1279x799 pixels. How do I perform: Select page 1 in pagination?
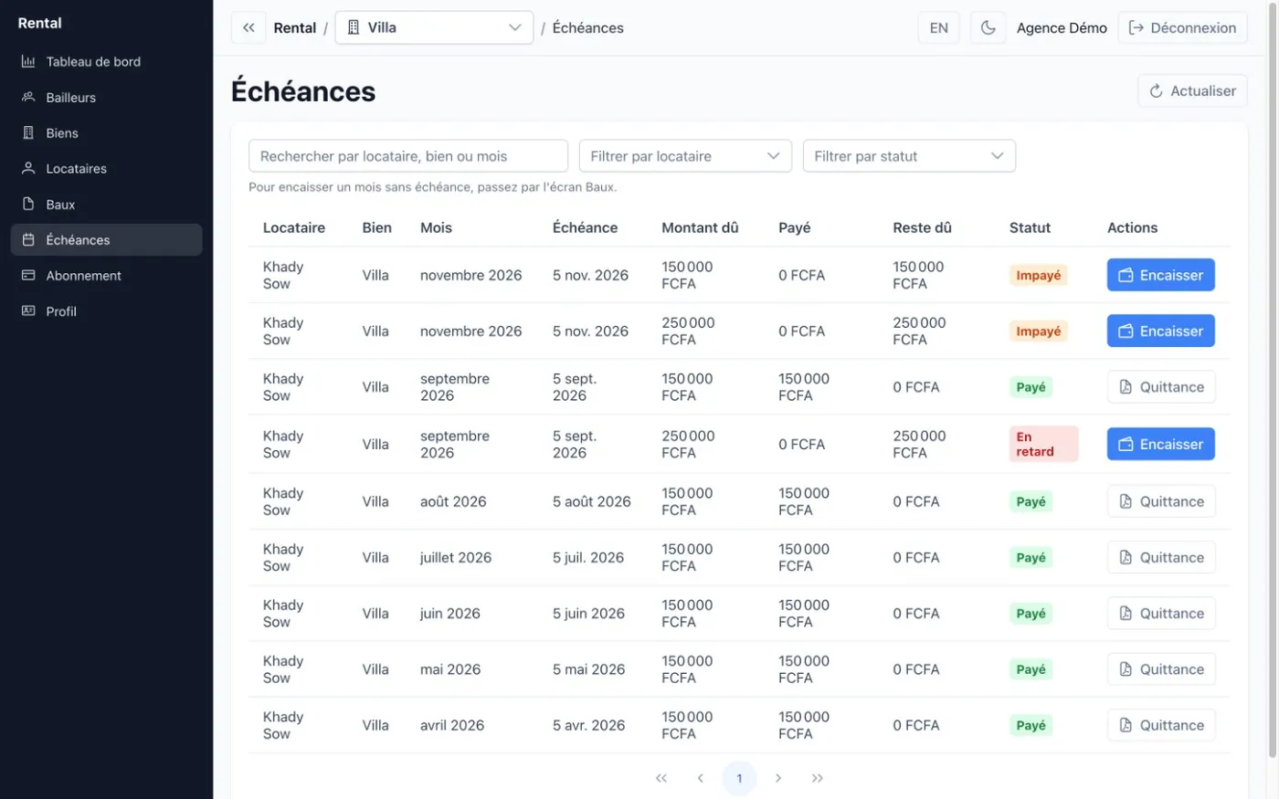click(x=739, y=778)
